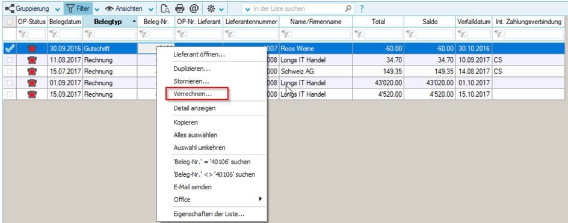Toggle the Filter button in toolbar
The width and height of the screenshot is (568, 223).
pyautogui.click(x=78, y=8)
